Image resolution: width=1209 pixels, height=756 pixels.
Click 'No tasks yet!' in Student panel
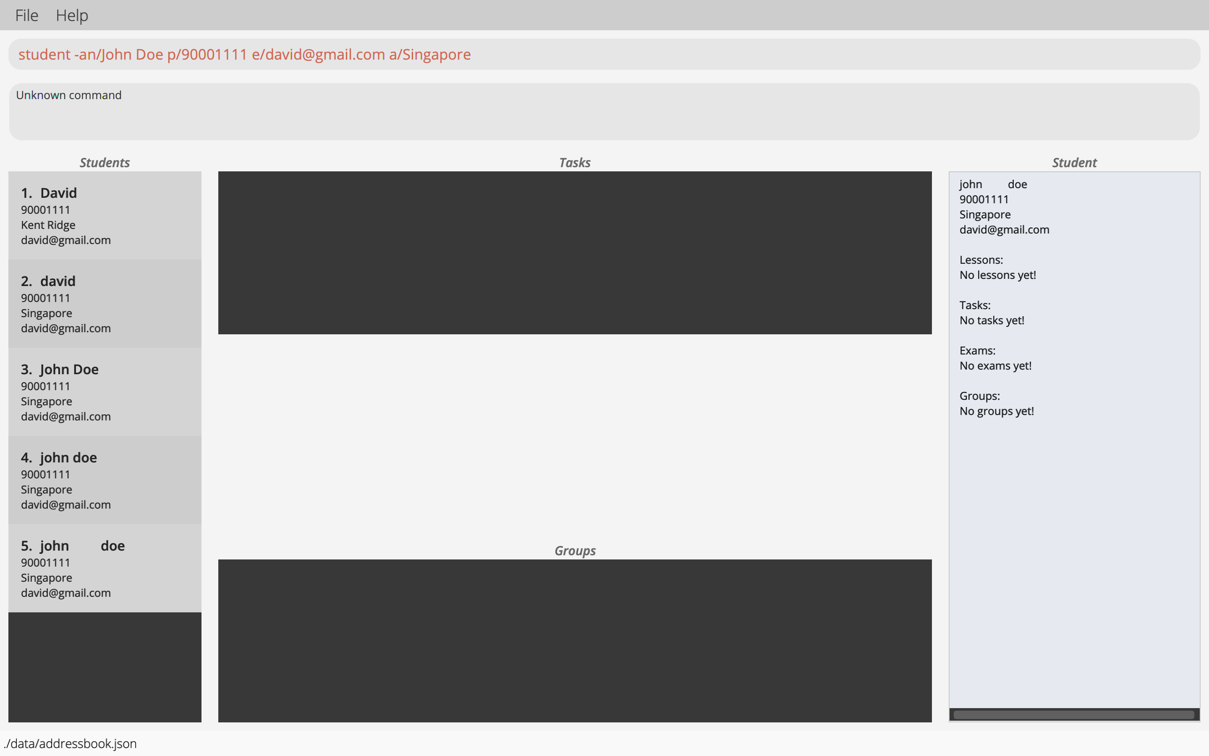pos(992,320)
